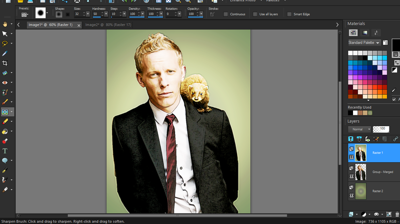Viewport: 400px width, 224px height.
Task: Select the Text tool
Action: pyautogui.click(x=5, y=151)
